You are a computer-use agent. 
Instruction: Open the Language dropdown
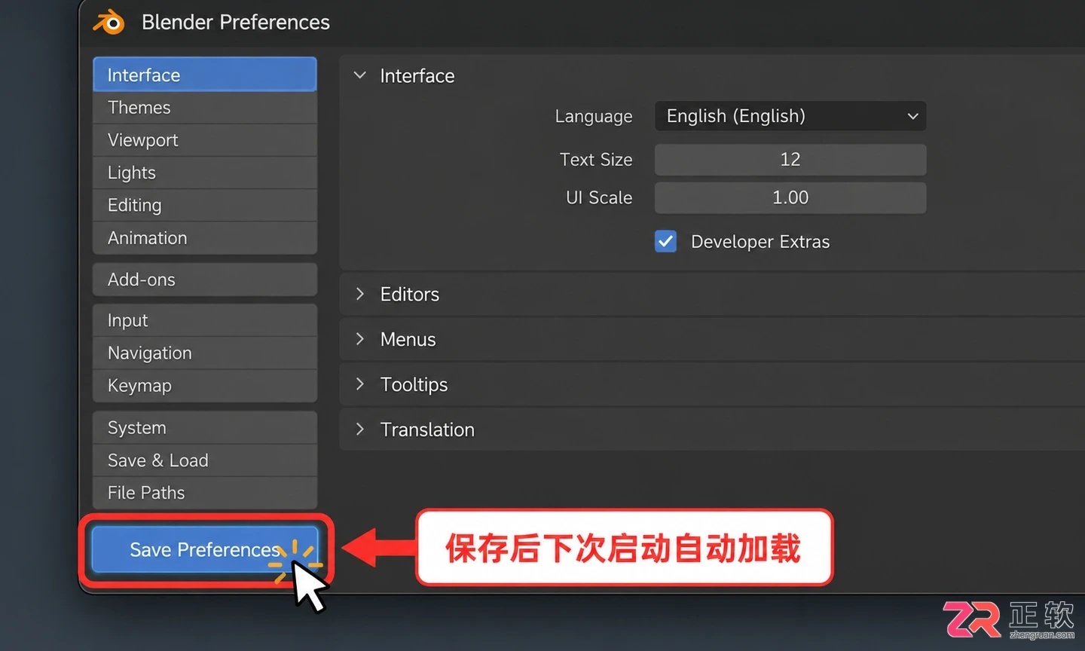790,116
